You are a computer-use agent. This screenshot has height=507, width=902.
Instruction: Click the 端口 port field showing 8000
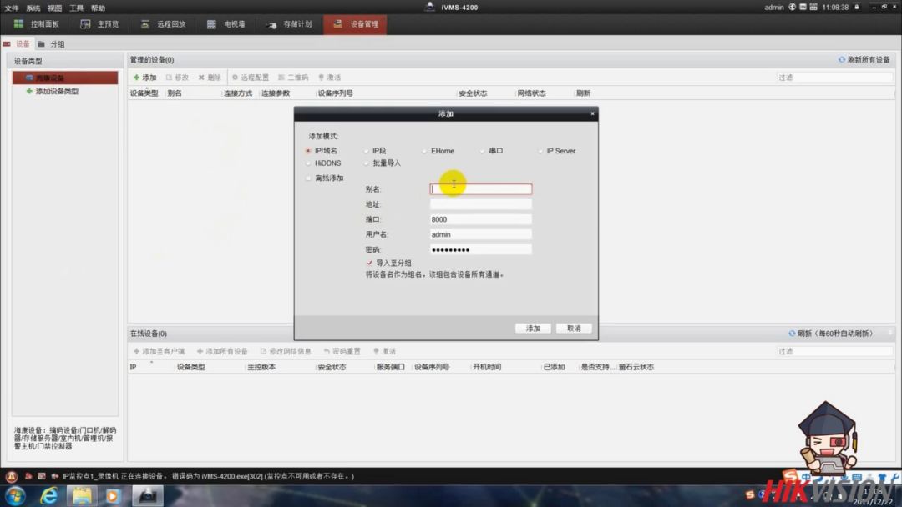(x=481, y=219)
